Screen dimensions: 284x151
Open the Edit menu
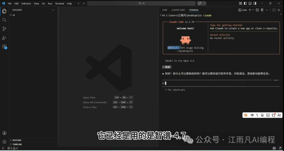click(x=16, y=3)
